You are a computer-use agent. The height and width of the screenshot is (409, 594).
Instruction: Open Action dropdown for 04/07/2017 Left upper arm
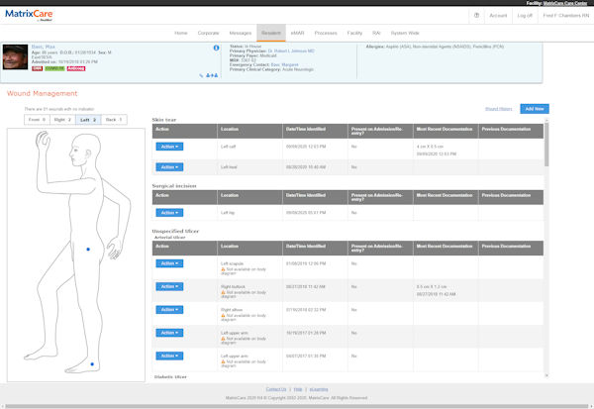point(169,356)
